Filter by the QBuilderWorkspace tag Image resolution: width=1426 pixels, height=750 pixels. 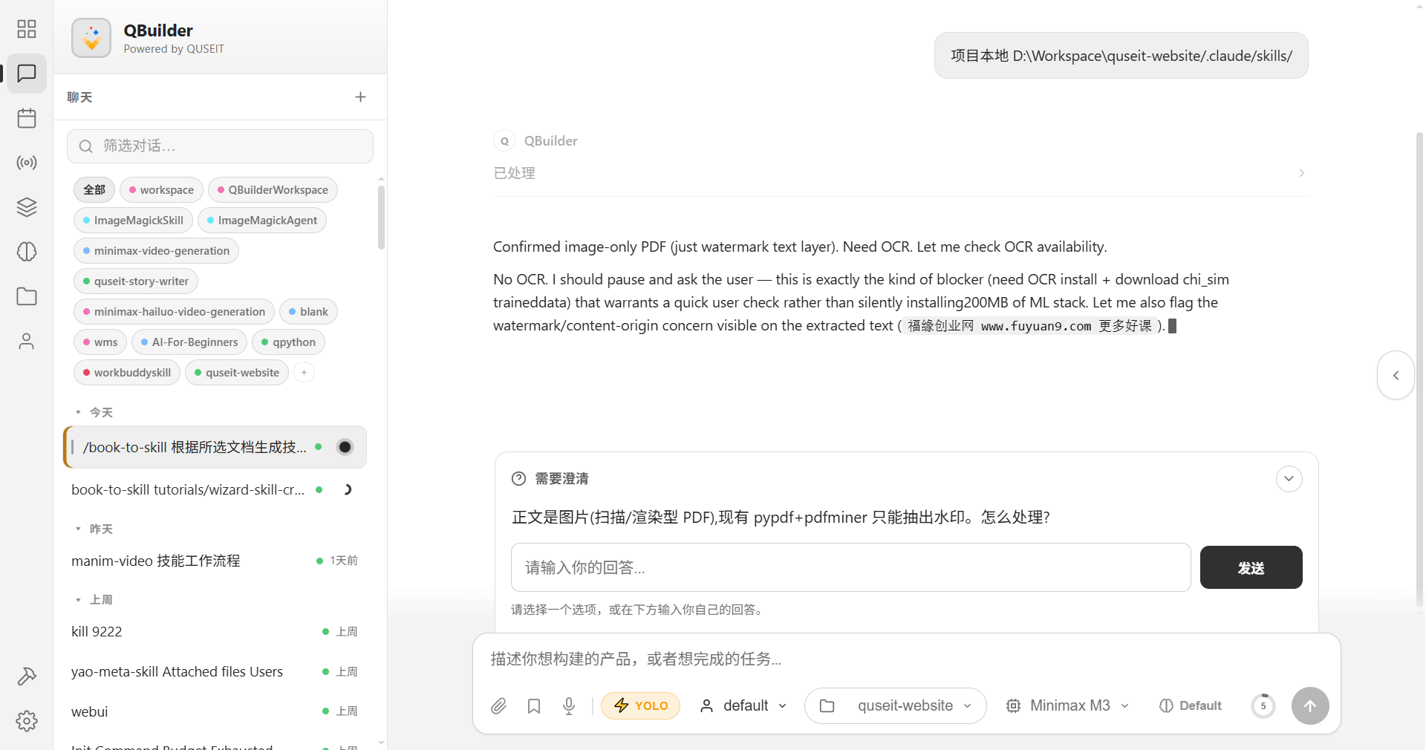273,190
